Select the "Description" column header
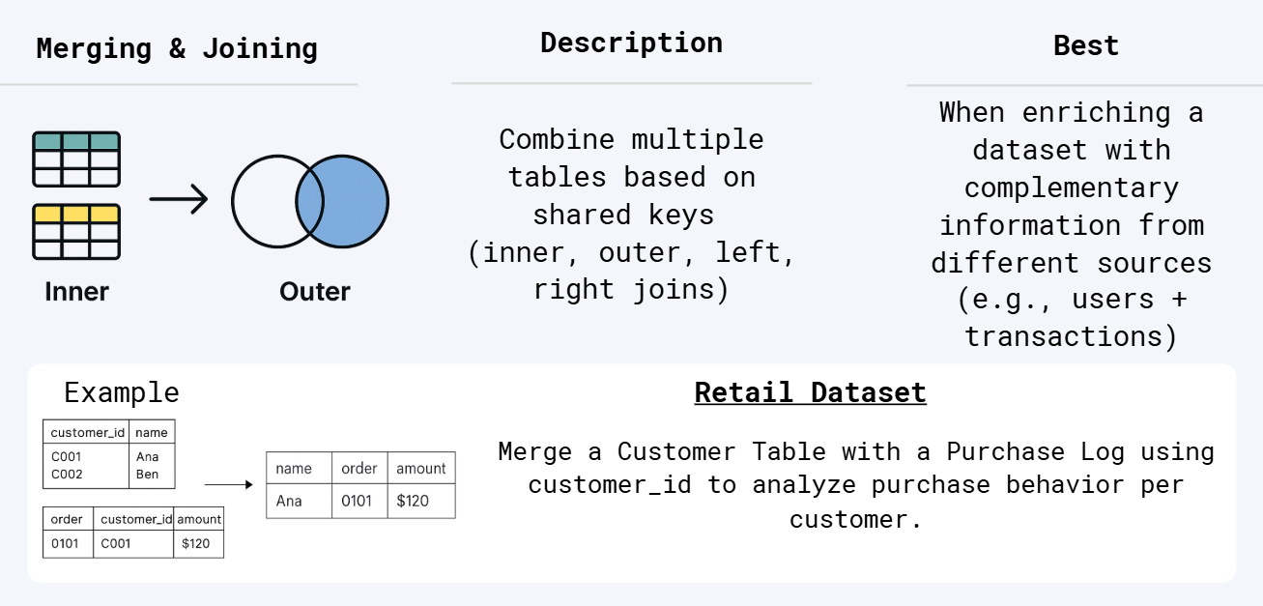Viewport: 1263px width, 606px height. click(631, 43)
